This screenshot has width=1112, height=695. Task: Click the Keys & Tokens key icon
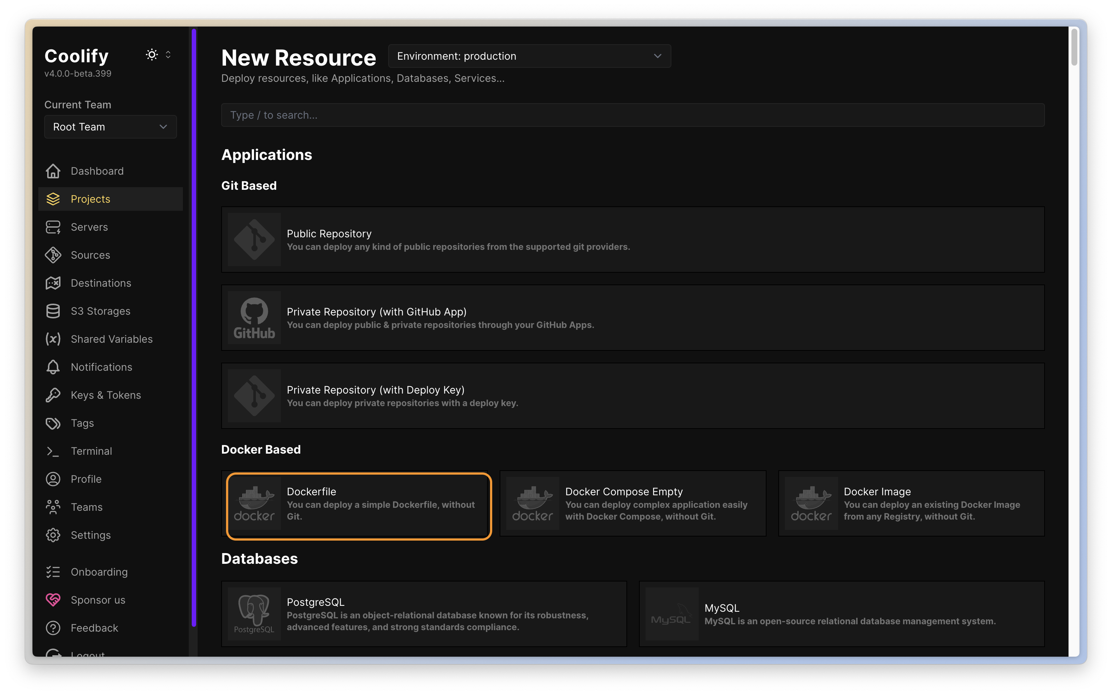(x=53, y=395)
